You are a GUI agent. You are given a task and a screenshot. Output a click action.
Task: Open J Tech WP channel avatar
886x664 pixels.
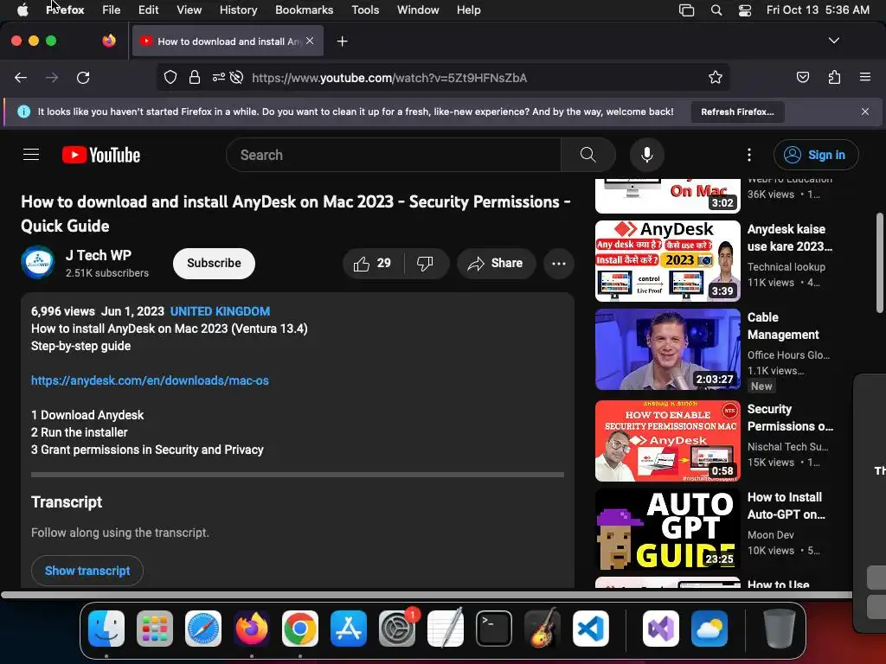click(38, 263)
